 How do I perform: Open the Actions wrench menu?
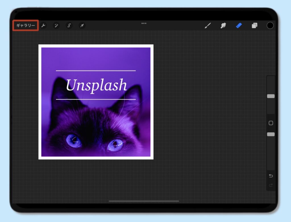click(43, 26)
